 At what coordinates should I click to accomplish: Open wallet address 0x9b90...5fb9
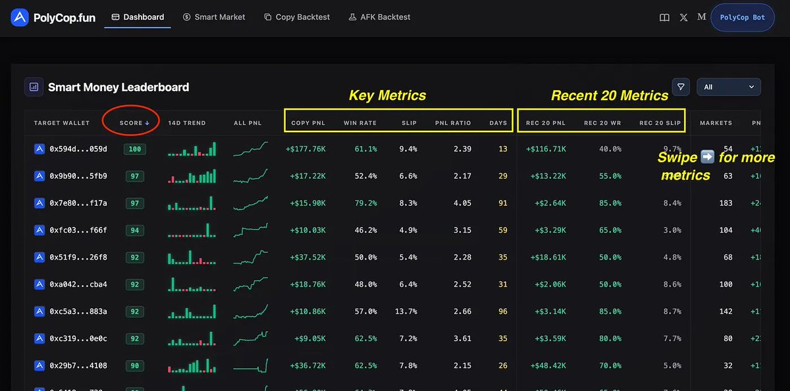pyautogui.click(x=78, y=176)
